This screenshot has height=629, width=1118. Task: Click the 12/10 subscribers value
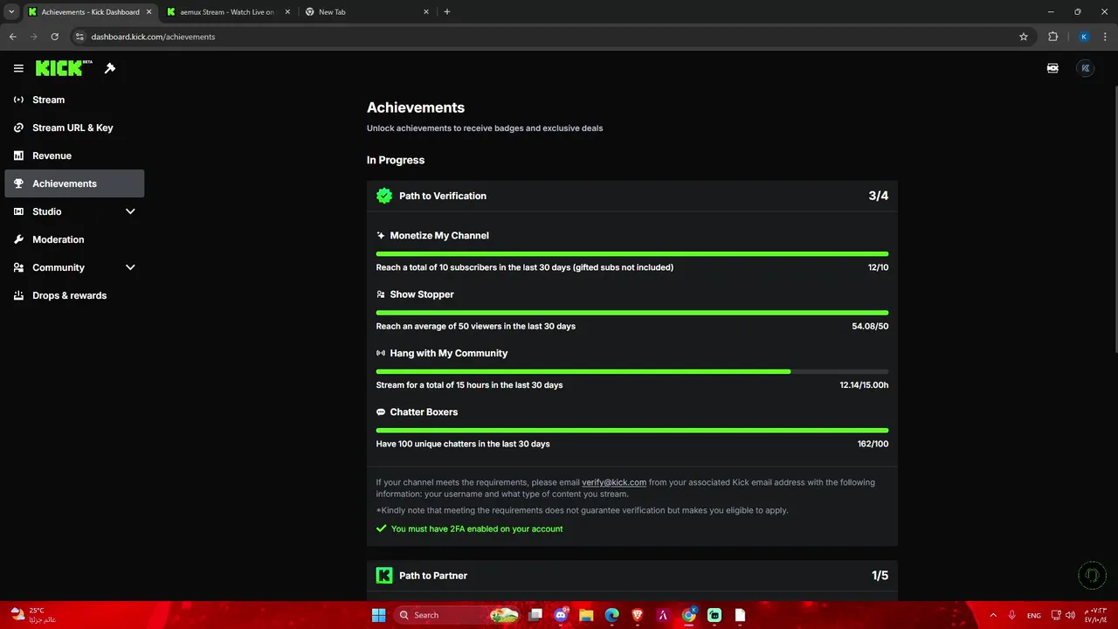point(878,267)
